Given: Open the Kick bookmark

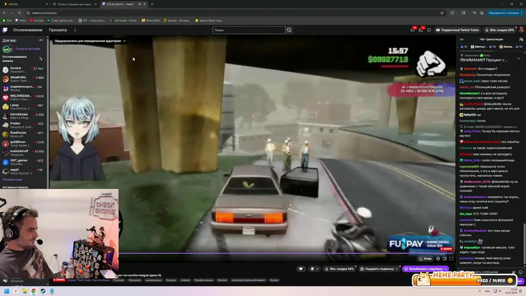Looking at the screenshot, I should pos(7,21).
